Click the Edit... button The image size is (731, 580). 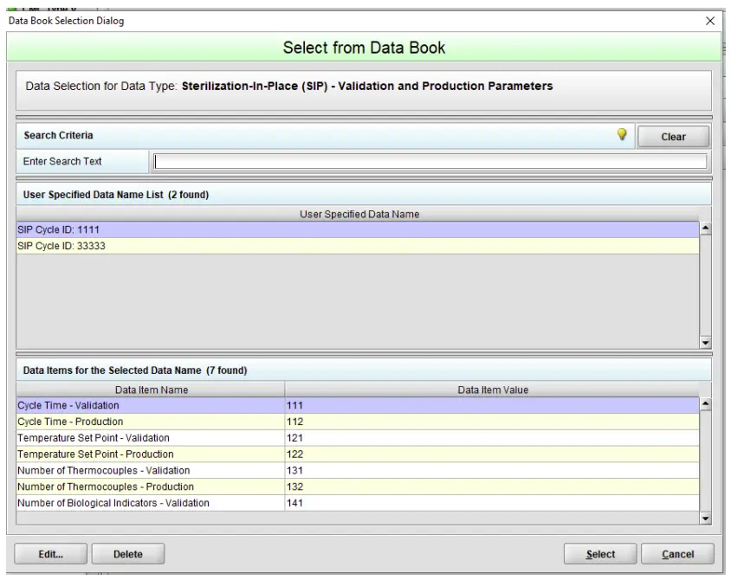pyautogui.click(x=49, y=554)
